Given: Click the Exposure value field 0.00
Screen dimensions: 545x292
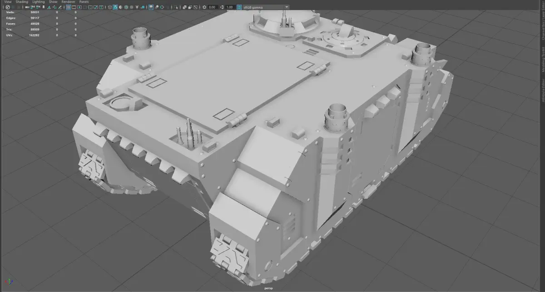Looking at the screenshot, I should (x=213, y=7).
